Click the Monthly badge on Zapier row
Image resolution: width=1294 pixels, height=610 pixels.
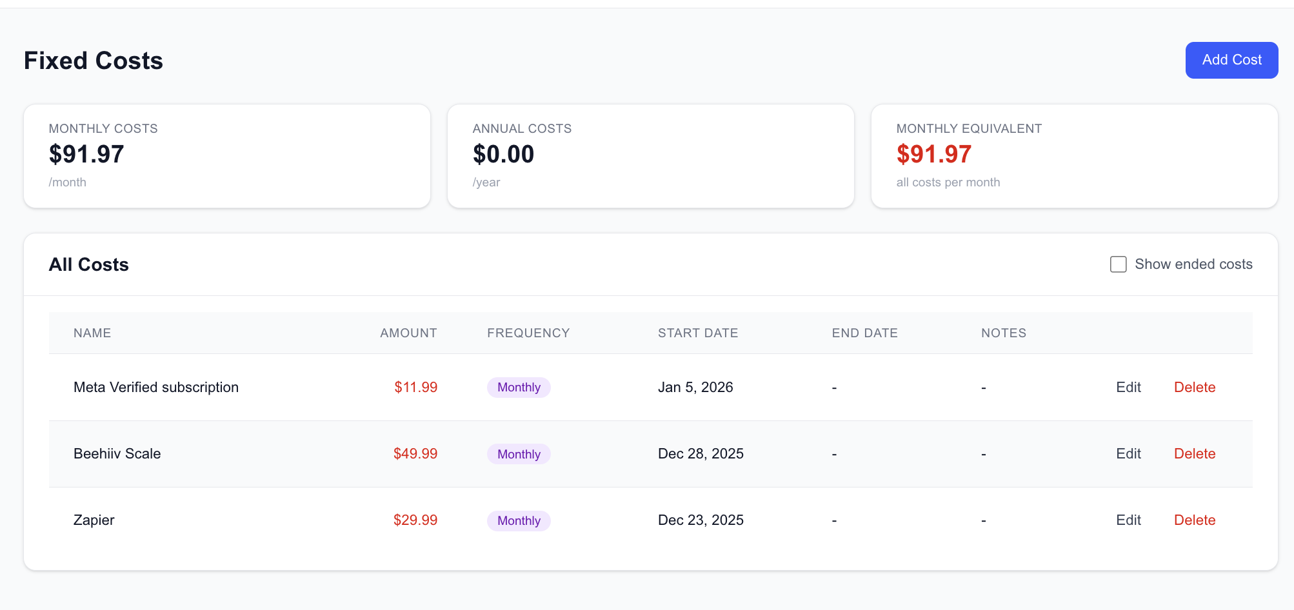(519, 520)
